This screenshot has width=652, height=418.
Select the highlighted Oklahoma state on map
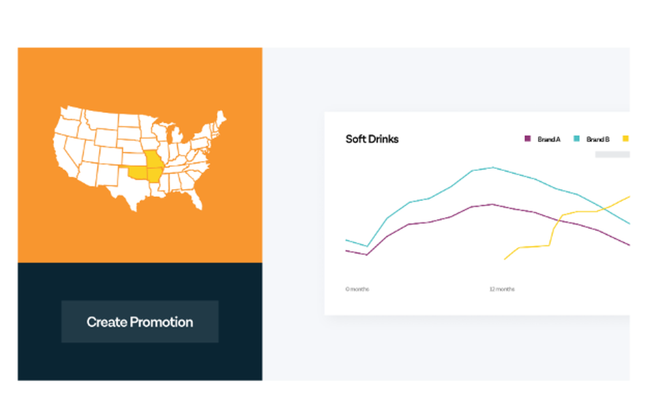138,172
